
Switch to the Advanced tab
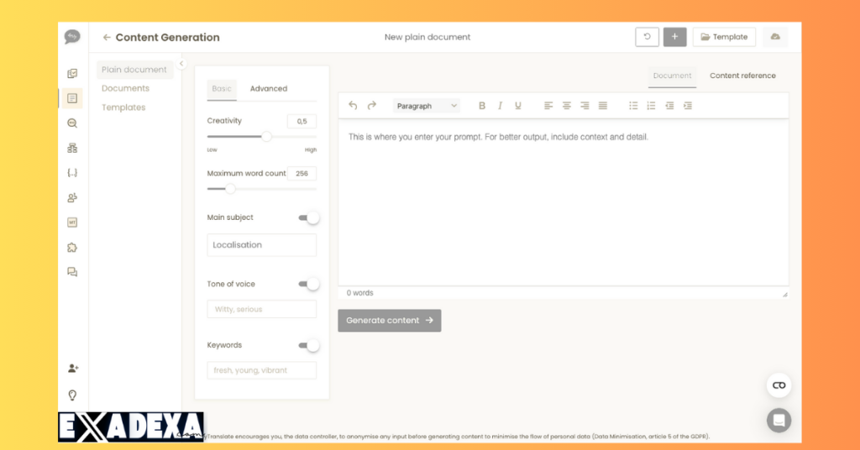[x=269, y=88]
